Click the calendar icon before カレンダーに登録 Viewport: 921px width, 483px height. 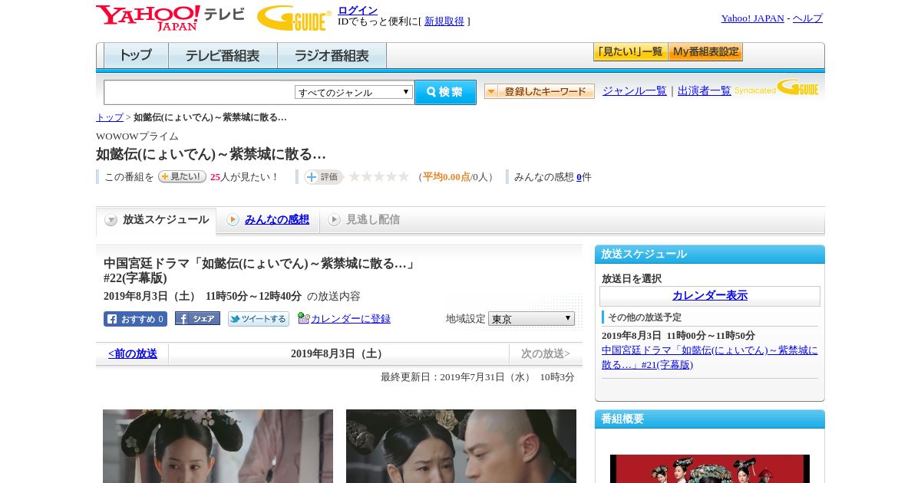click(x=303, y=318)
